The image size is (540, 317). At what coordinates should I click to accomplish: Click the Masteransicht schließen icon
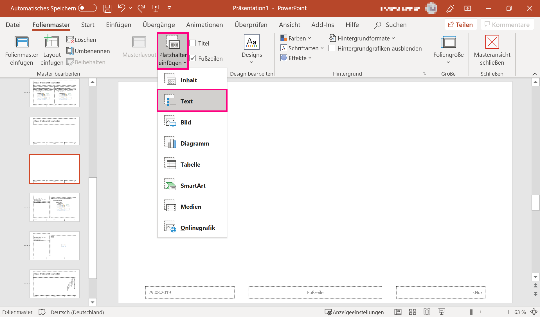click(x=492, y=42)
